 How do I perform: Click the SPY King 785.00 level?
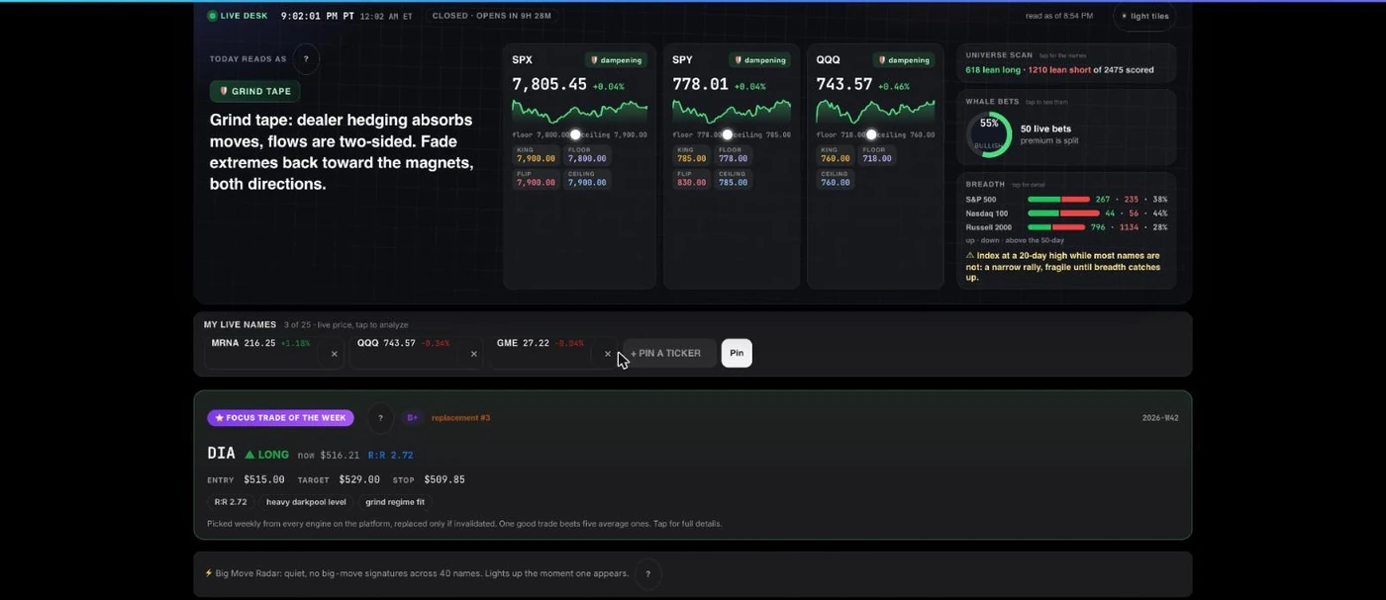pos(692,154)
